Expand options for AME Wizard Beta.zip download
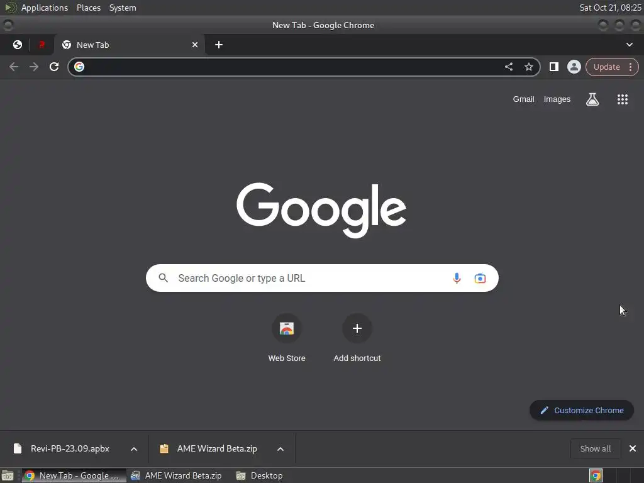 (280, 449)
